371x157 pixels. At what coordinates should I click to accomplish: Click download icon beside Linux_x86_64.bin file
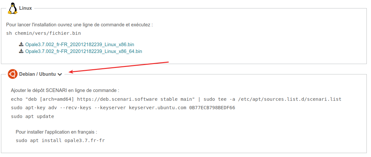coord(21,51)
